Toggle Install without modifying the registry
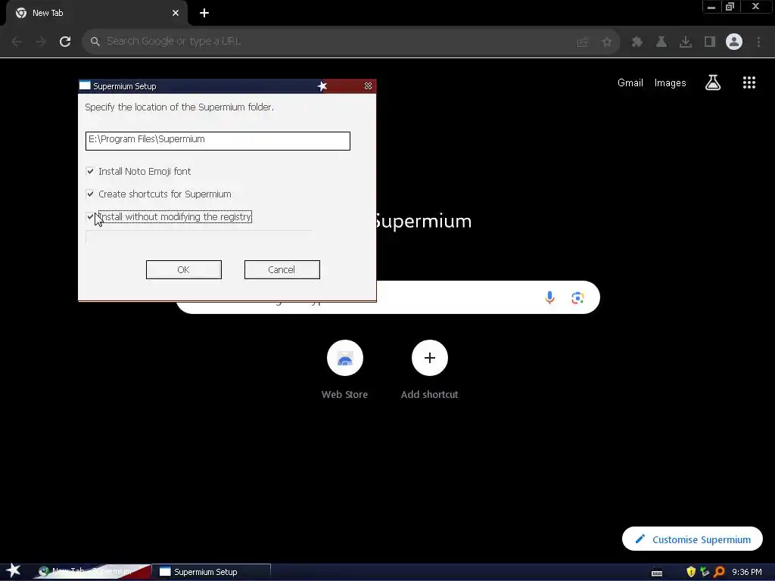Viewport: 775px width, 581px height. coord(90,217)
